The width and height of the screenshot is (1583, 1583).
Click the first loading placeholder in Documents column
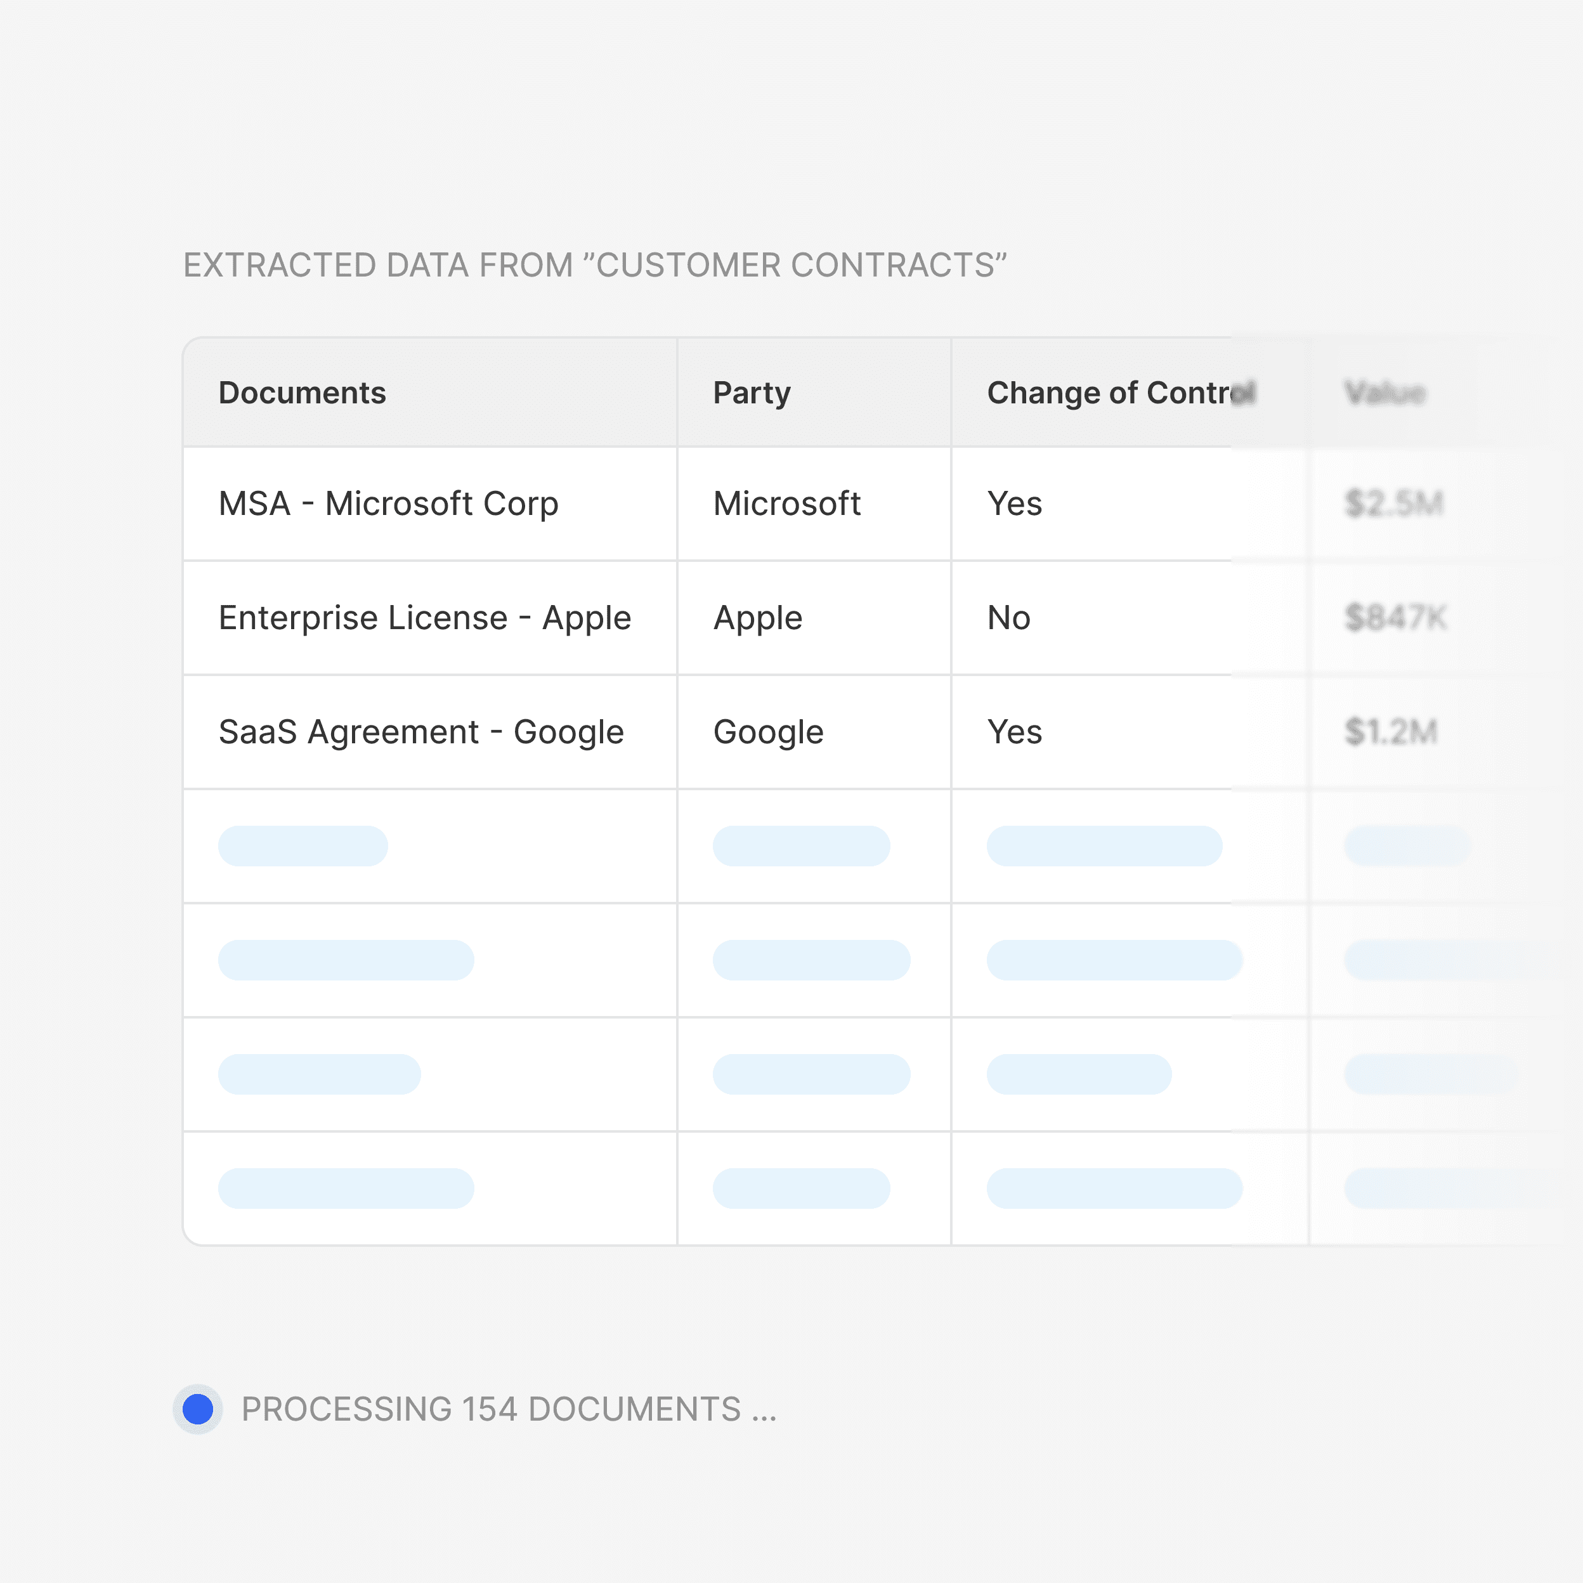coord(303,847)
